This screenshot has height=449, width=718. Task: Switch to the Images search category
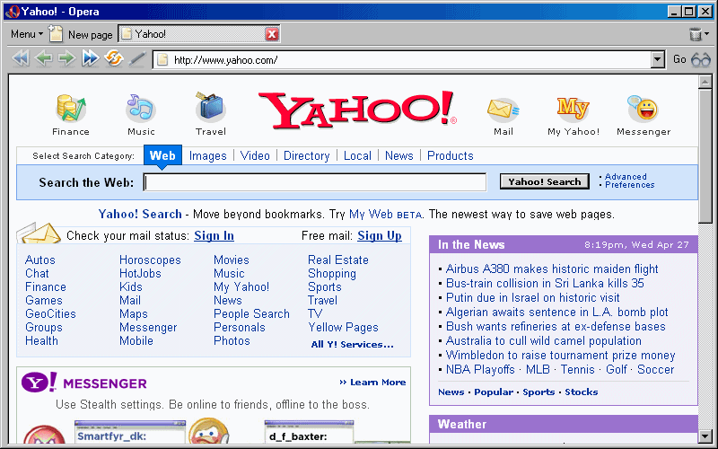[208, 155]
